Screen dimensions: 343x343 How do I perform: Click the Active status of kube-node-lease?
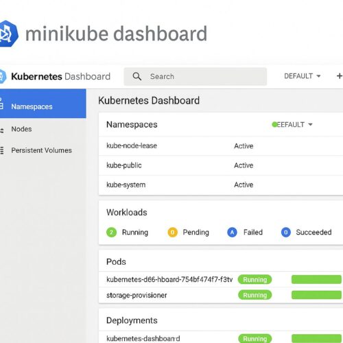pyautogui.click(x=244, y=146)
